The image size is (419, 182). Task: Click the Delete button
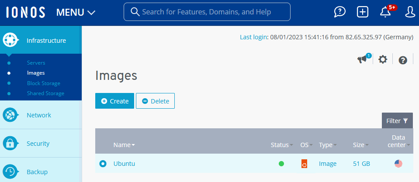(155, 101)
